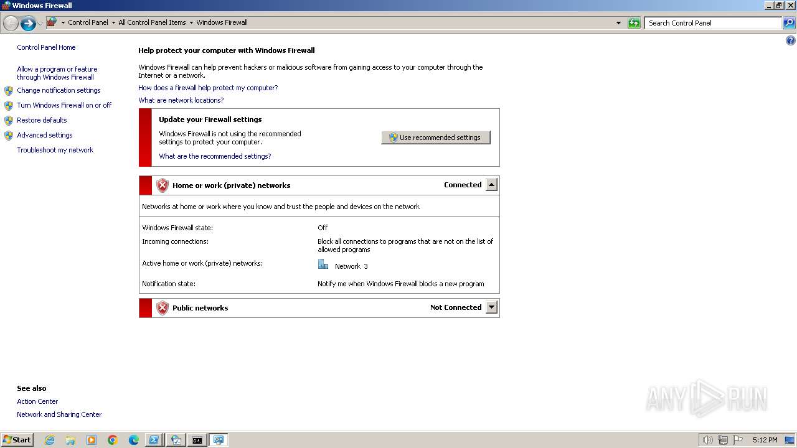Switch to PowerShell taskbar window

[155, 440]
